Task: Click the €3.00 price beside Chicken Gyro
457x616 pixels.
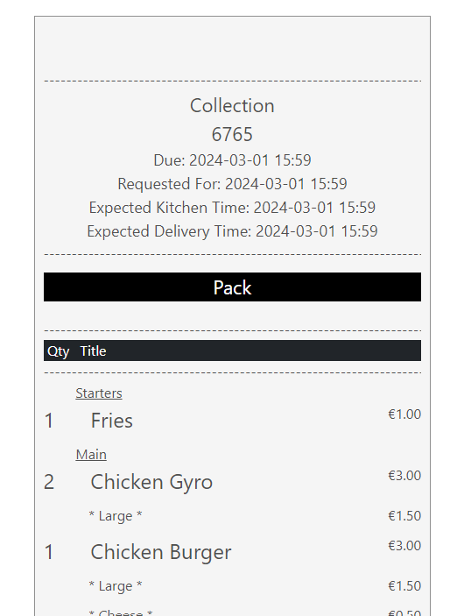Action: (404, 475)
